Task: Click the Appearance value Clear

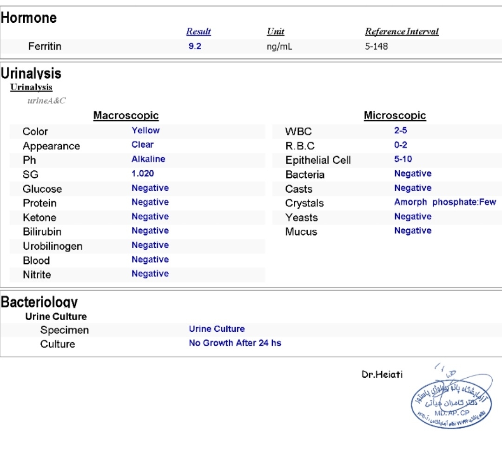Action: click(x=143, y=145)
